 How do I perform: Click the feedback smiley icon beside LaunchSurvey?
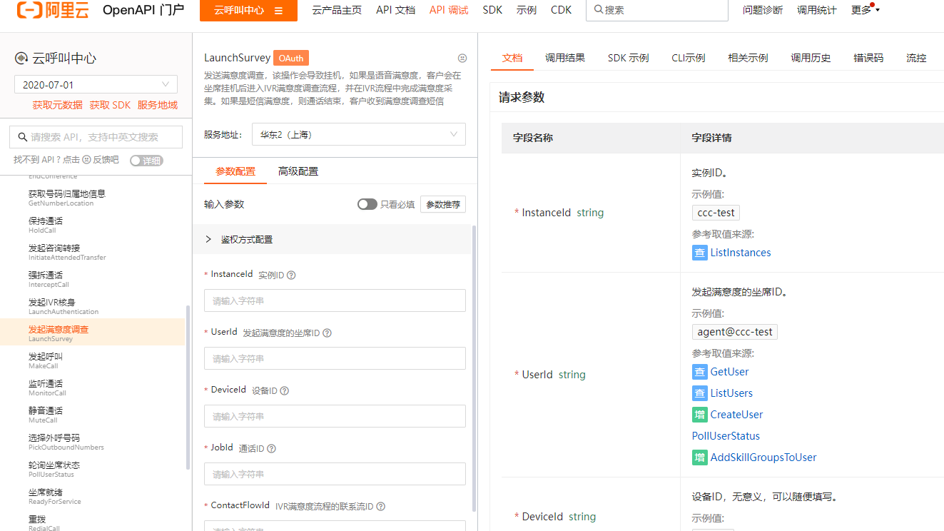click(x=462, y=59)
